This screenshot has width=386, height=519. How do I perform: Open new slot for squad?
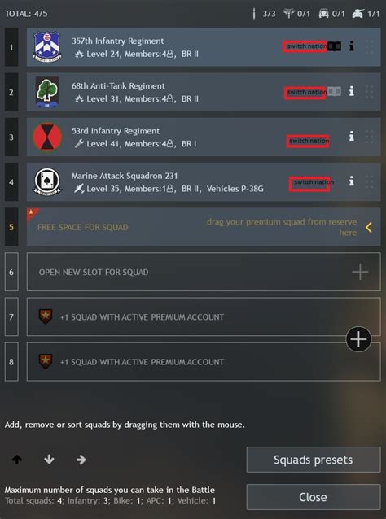204,272
